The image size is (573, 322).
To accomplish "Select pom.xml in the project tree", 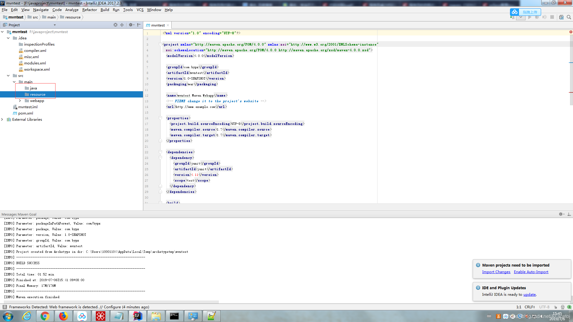I will tap(26, 113).
